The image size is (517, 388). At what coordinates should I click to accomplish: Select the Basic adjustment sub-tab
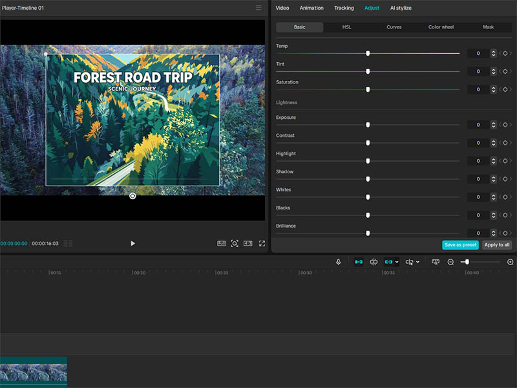coord(299,27)
